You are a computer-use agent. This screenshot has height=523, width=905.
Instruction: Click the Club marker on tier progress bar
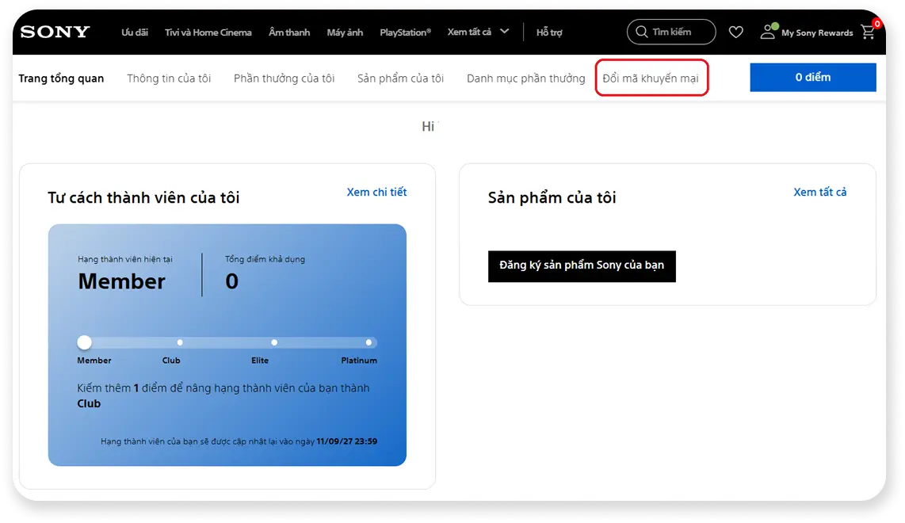click(180, 342)
